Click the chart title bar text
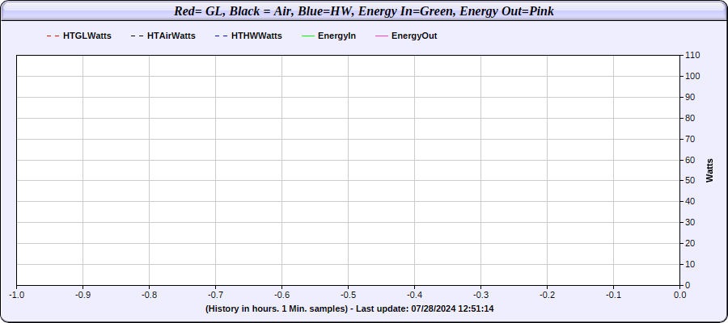Viewport: 728px width, 323px height. 364,11
